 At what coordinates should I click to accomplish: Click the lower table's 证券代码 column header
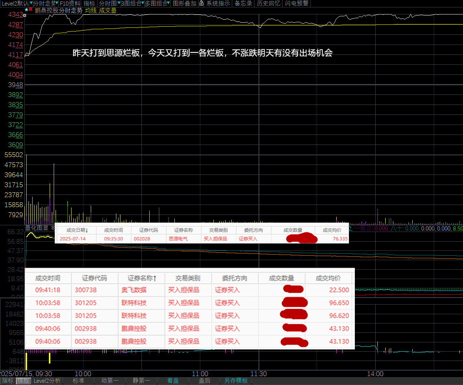pos(94,278)
